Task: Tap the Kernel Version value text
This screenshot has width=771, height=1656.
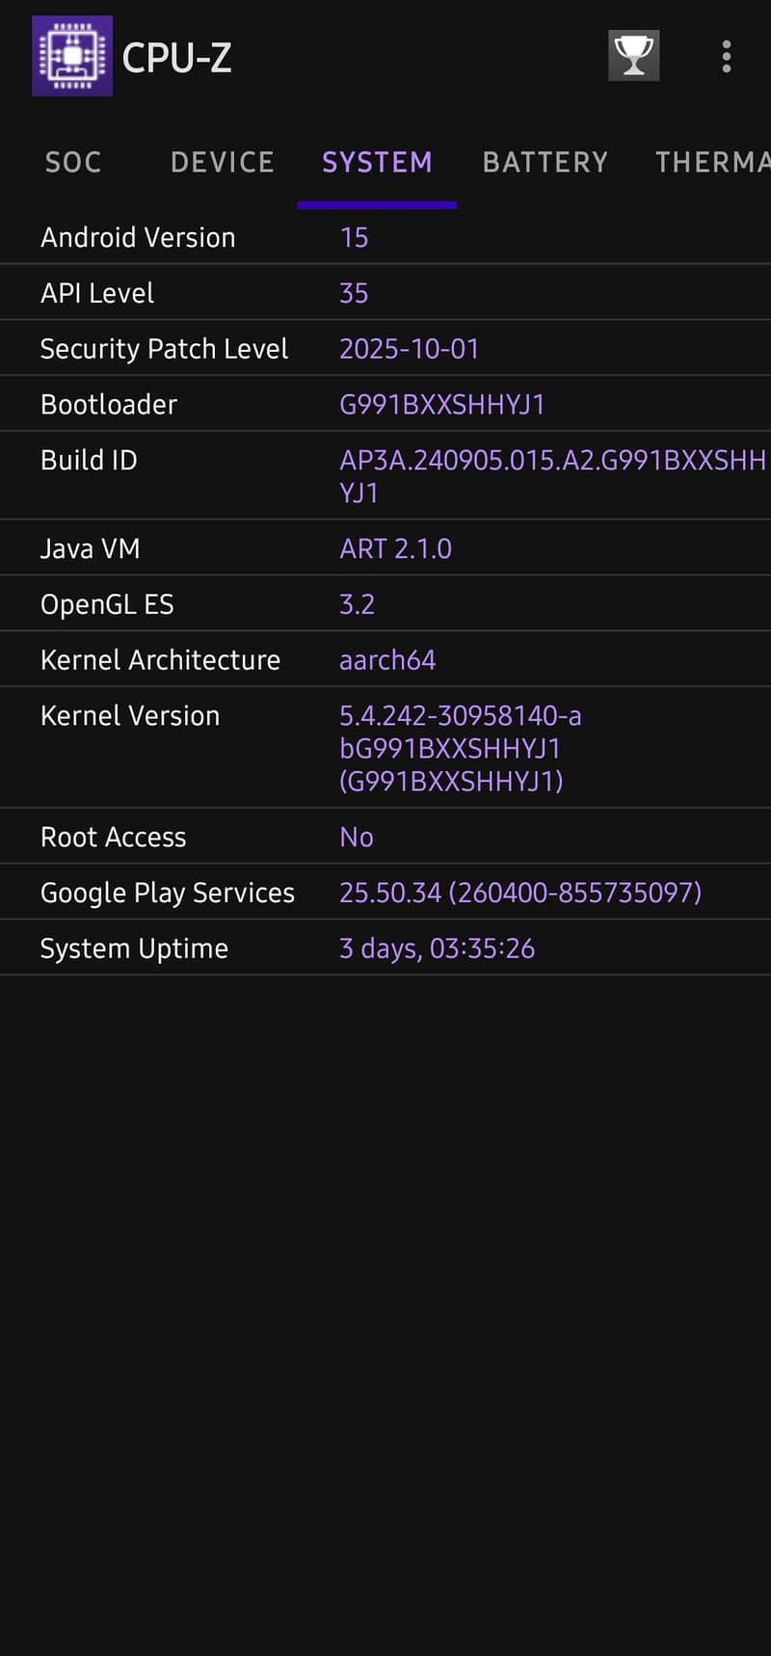Action: coord(461,748)
